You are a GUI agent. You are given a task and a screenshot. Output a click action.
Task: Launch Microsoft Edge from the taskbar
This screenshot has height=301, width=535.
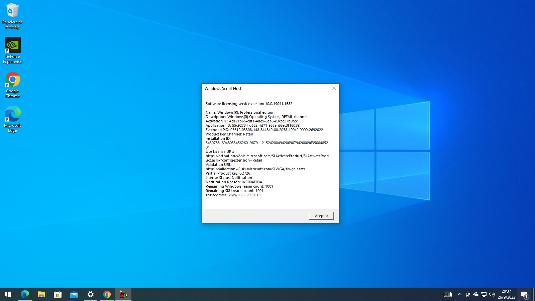point(25,294)
